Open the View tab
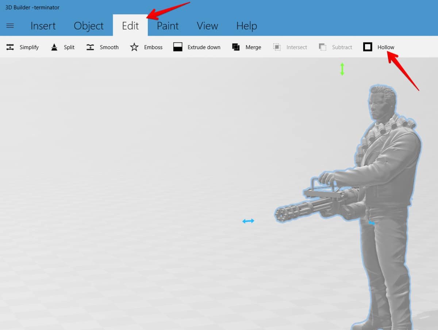The height and width of the screenshot is (330, 438). [207, 26]
